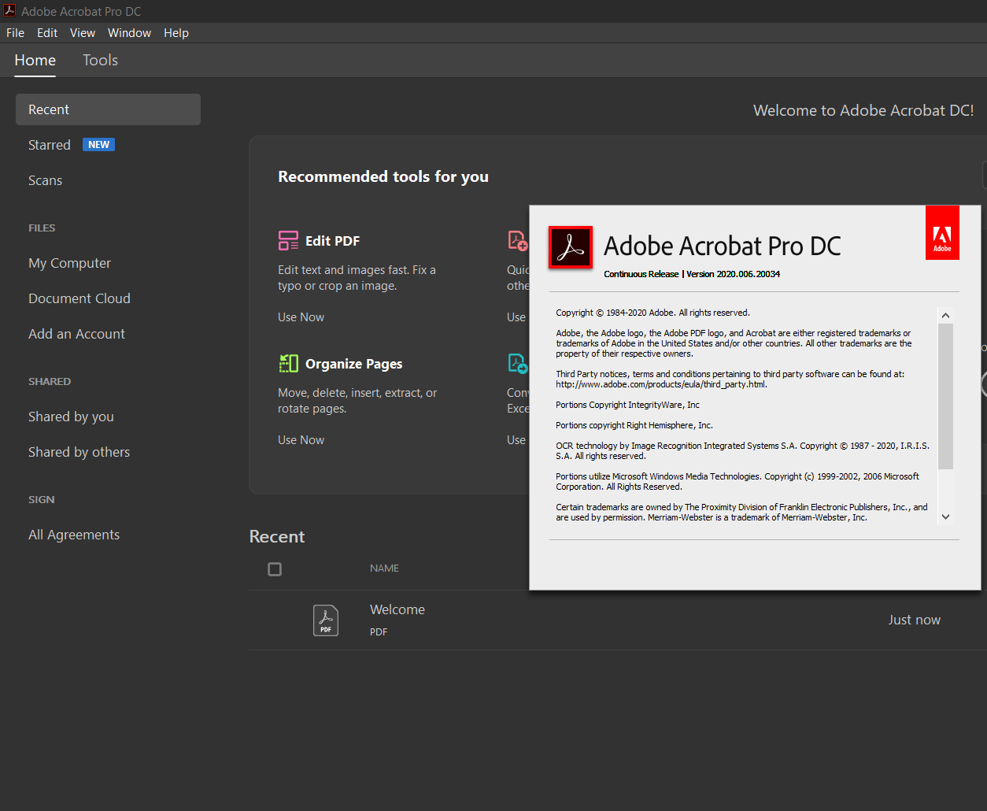Tick the select-all checkbox in Recent list
This screenshot has height=811, width=987.
coord(275,568)
